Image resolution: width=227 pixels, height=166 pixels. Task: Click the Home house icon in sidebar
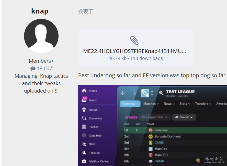84,91
